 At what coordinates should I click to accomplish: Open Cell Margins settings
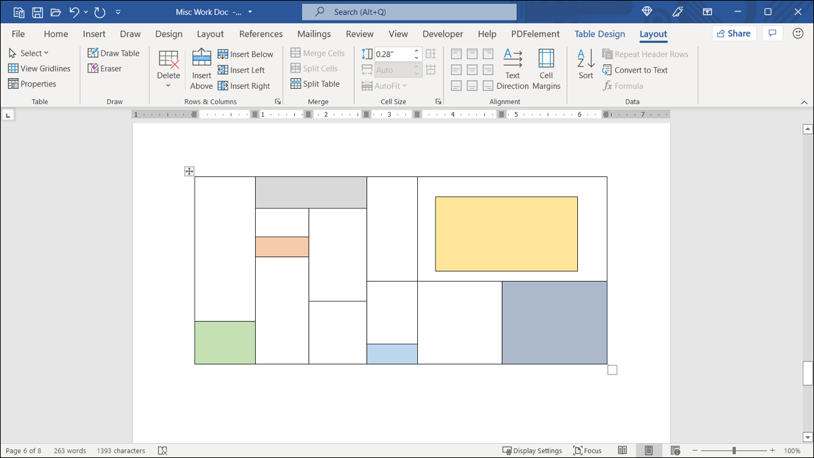click(546, 69)
